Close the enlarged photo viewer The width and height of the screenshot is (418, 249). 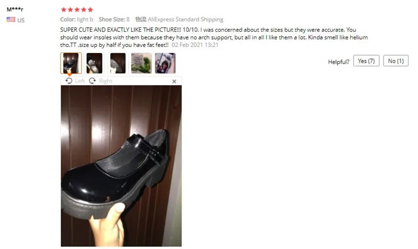(175, 81)
